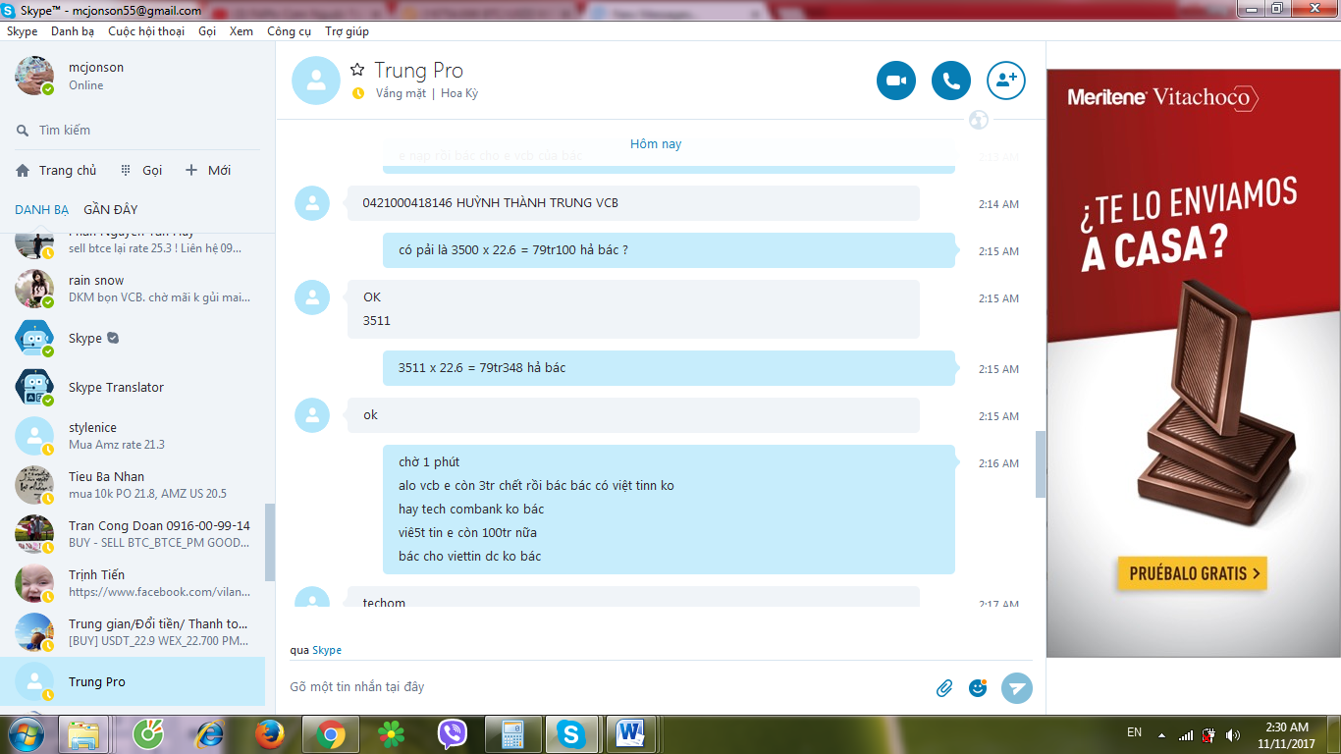Viewport: 1341px width, 754px height.
Task: Switch to the GẦN ĐÂY tab
Action: point(111,209)
